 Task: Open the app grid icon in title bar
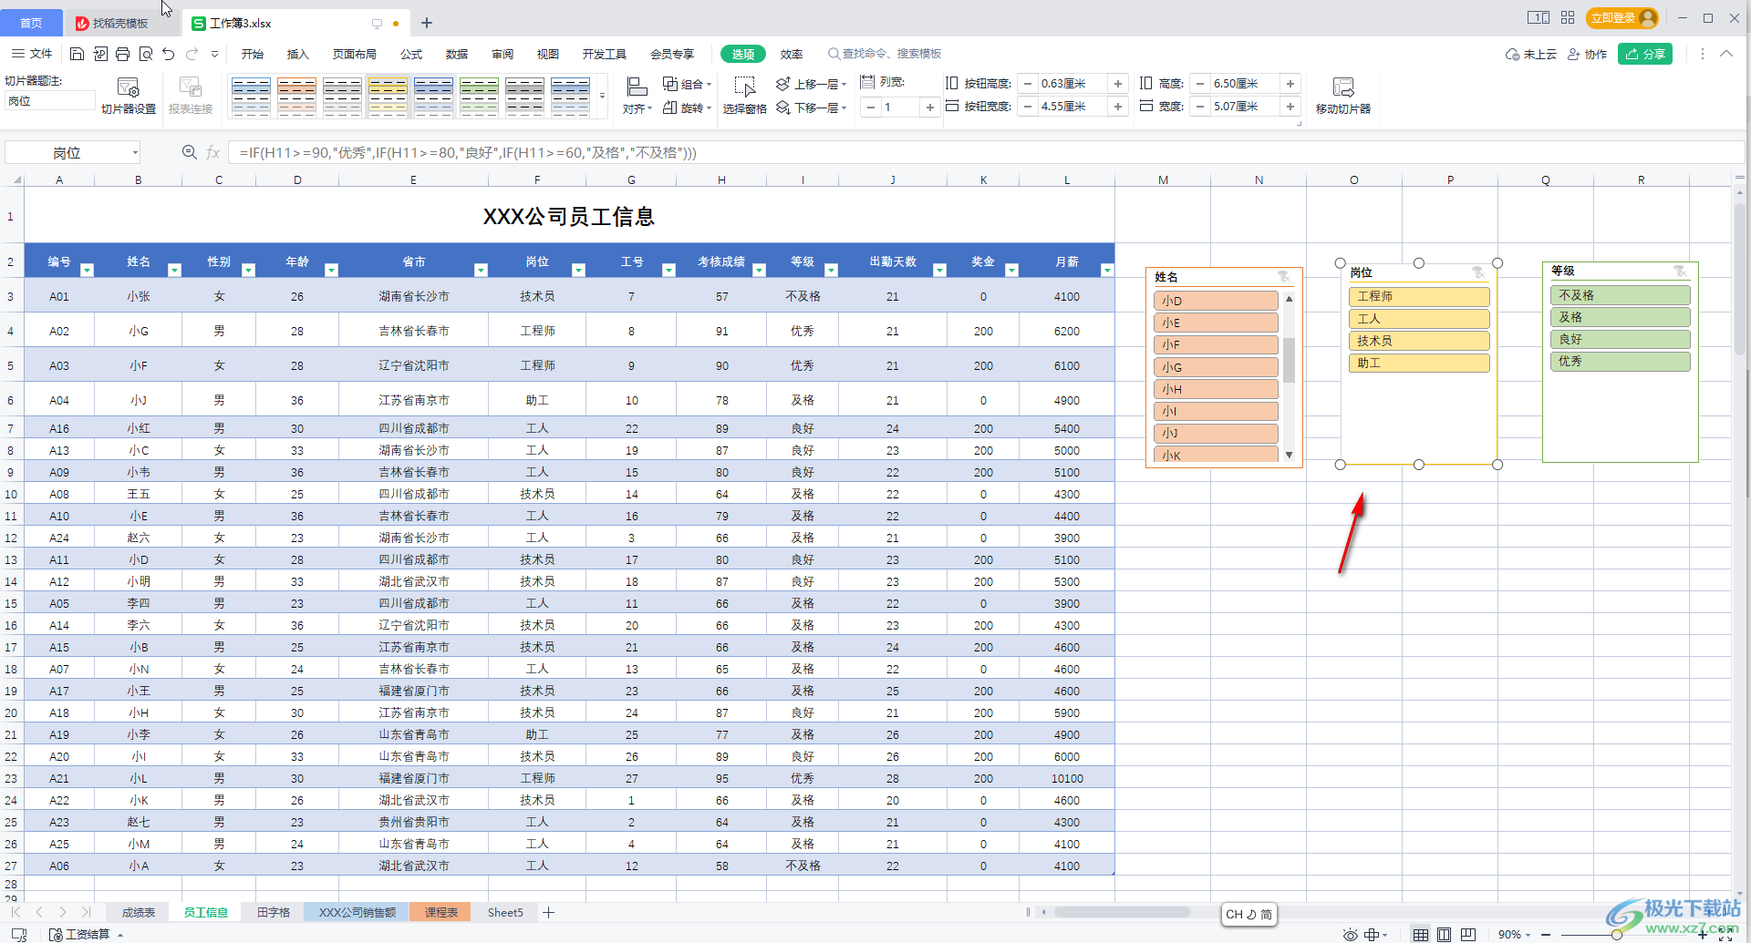[x=1568, y=17]
